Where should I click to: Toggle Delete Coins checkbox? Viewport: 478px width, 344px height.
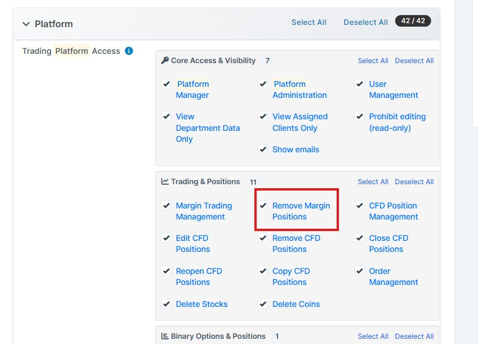pos(263,304)
